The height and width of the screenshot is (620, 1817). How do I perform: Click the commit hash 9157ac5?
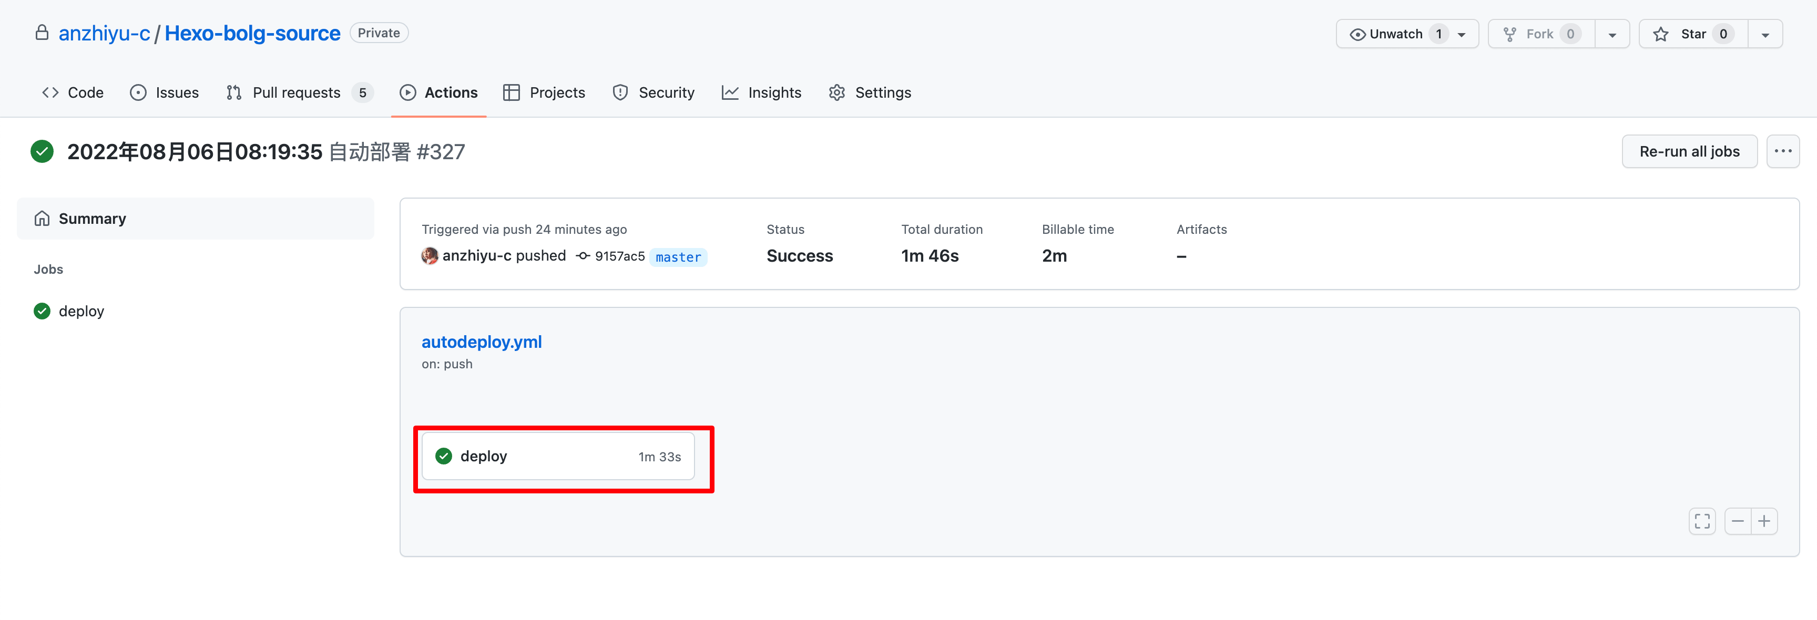pos(619,256)
